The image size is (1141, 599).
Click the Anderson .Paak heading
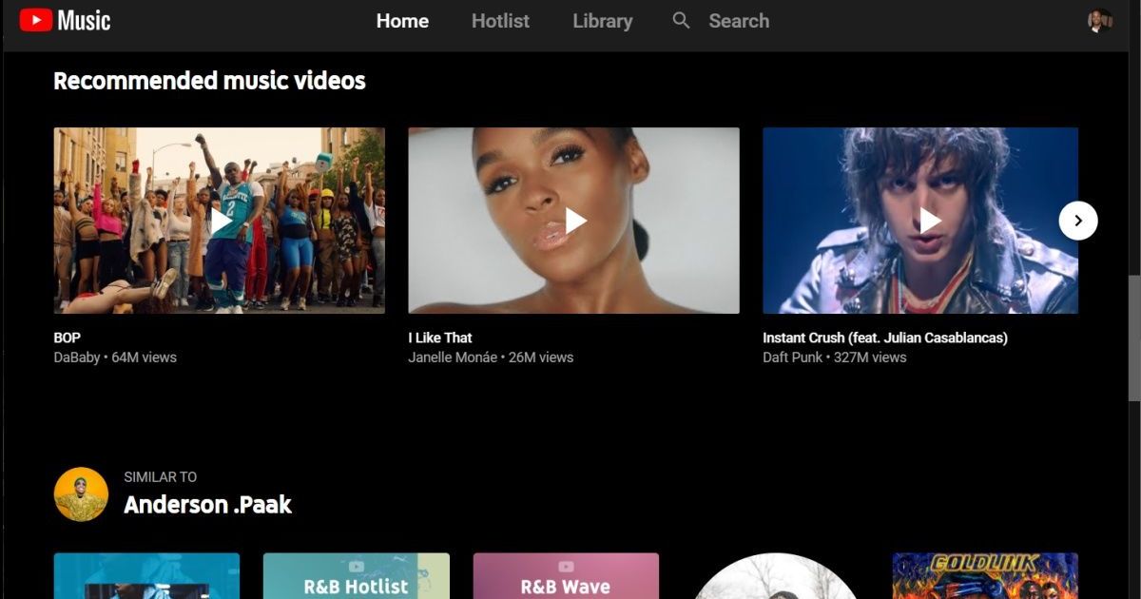click(207, 505)
